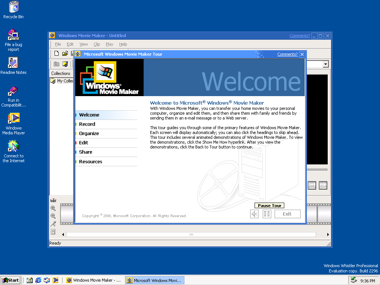Click the storyboard horizontal scrollbar track

(x=191, y=235)
